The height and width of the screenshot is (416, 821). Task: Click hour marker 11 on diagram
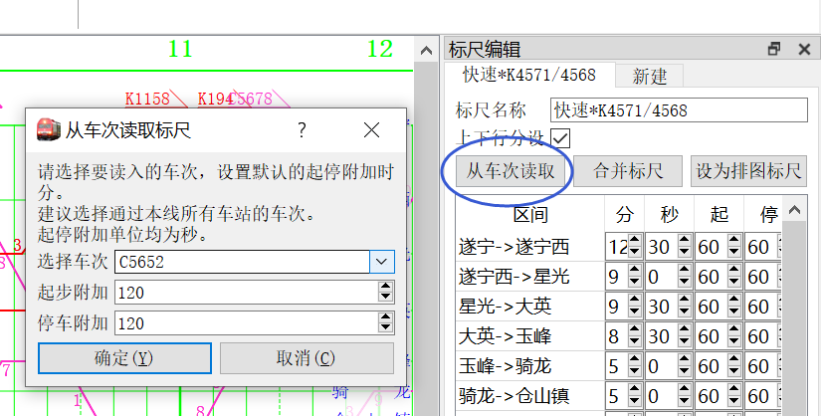(180, 49)
